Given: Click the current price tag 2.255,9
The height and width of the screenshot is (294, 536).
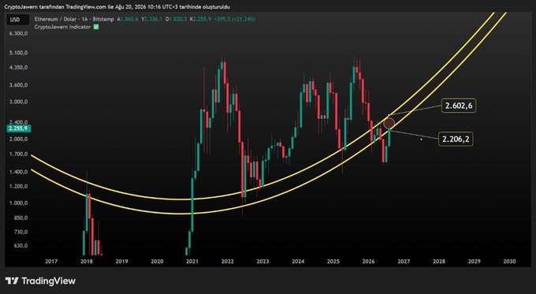Looking at the screenshot, I should point(19,128).
